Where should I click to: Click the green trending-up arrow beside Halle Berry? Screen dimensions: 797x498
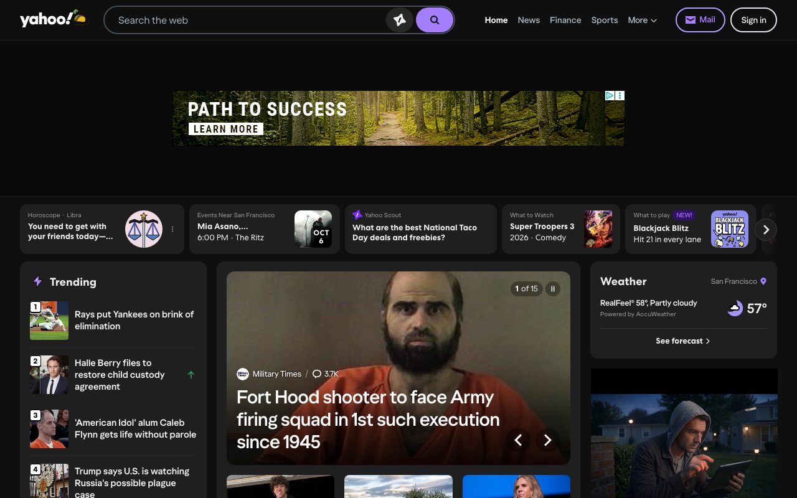191,375
